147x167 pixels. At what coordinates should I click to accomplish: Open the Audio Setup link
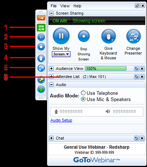click(x=61, y=120)
